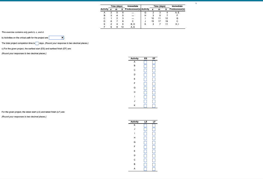Click the 'LF' column header
Image resolution: width=263 pixels, height=179 pixels.
[x=154, y=122]
